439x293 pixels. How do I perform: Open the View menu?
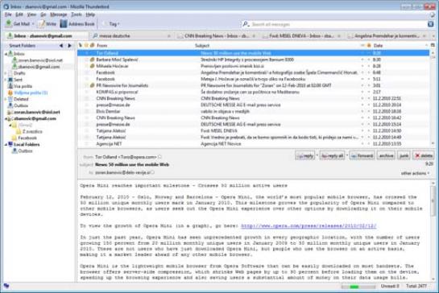[x=31, y=14]
